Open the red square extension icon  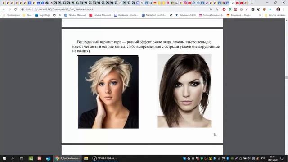236,9
